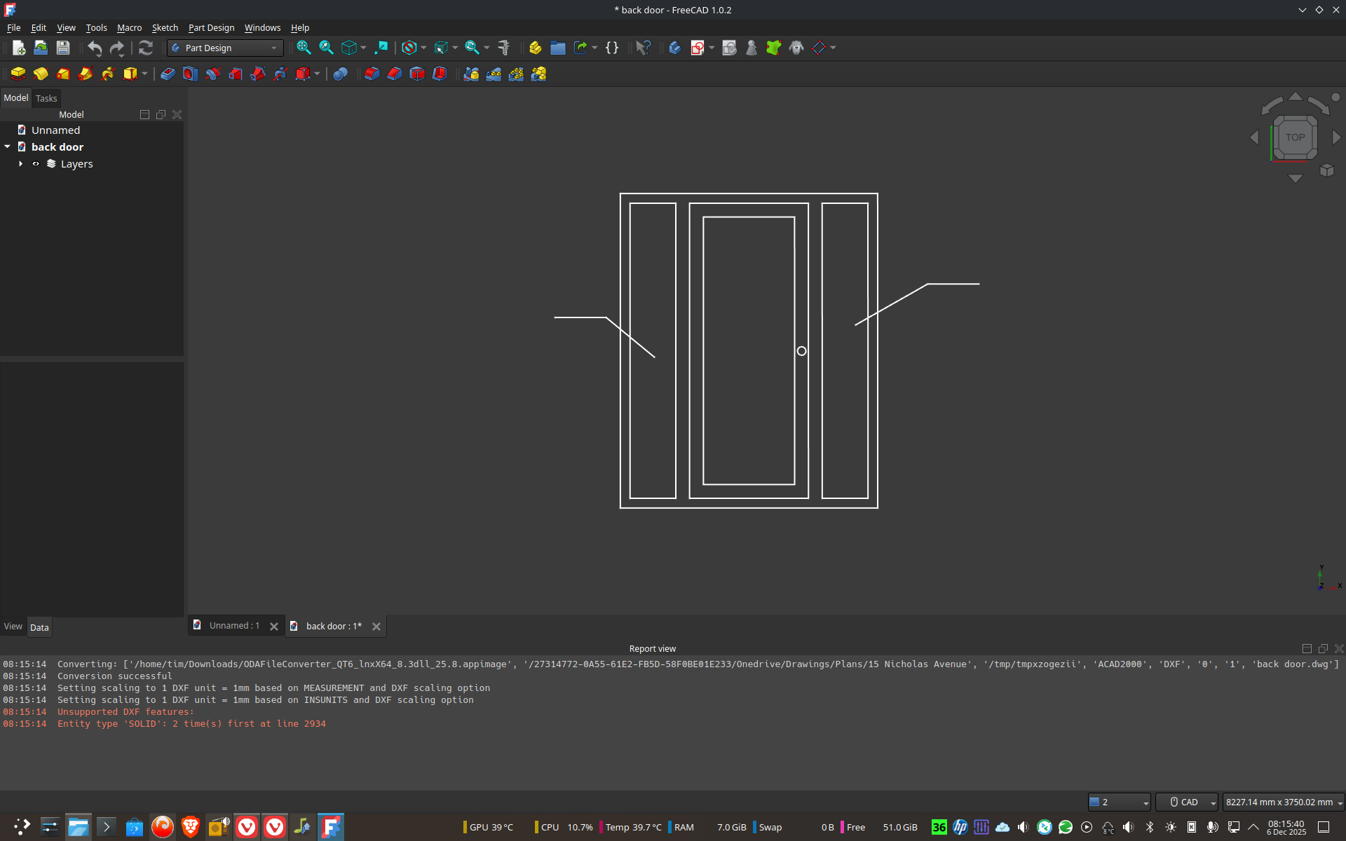This screenshot has height=841, width=1346.
Task: Open the CAD navigation style dropdown
Action: tap(1187, 802)
